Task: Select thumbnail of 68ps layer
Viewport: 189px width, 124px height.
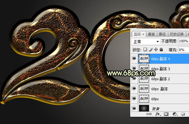Action: [144, 99]
